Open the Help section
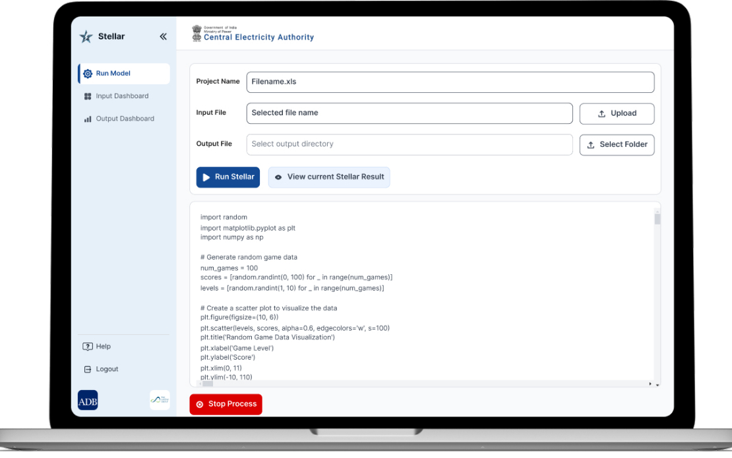The image size is (732, 458). coord(97,347)
